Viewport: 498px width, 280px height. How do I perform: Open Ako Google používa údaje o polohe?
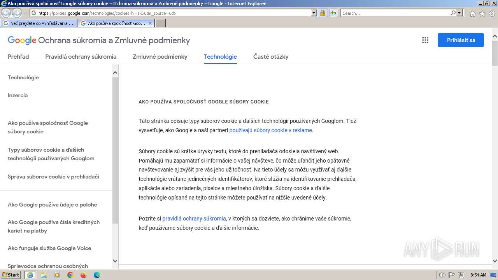(52, 205)
